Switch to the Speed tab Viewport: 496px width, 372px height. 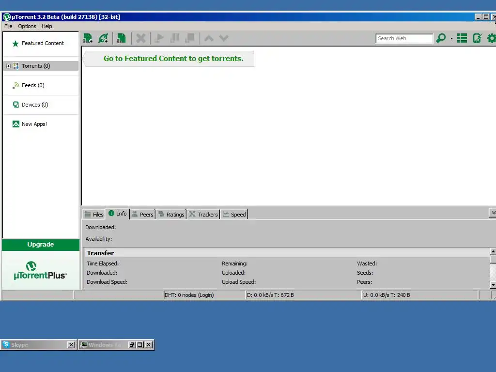(234, 214)
